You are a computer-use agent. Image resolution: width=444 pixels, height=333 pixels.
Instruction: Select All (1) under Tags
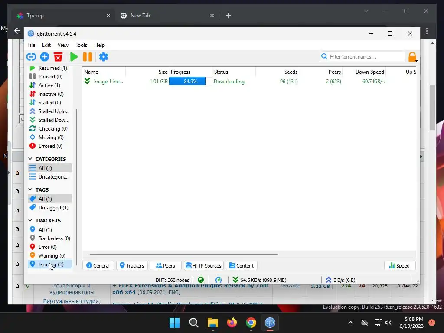coord(50,199)
